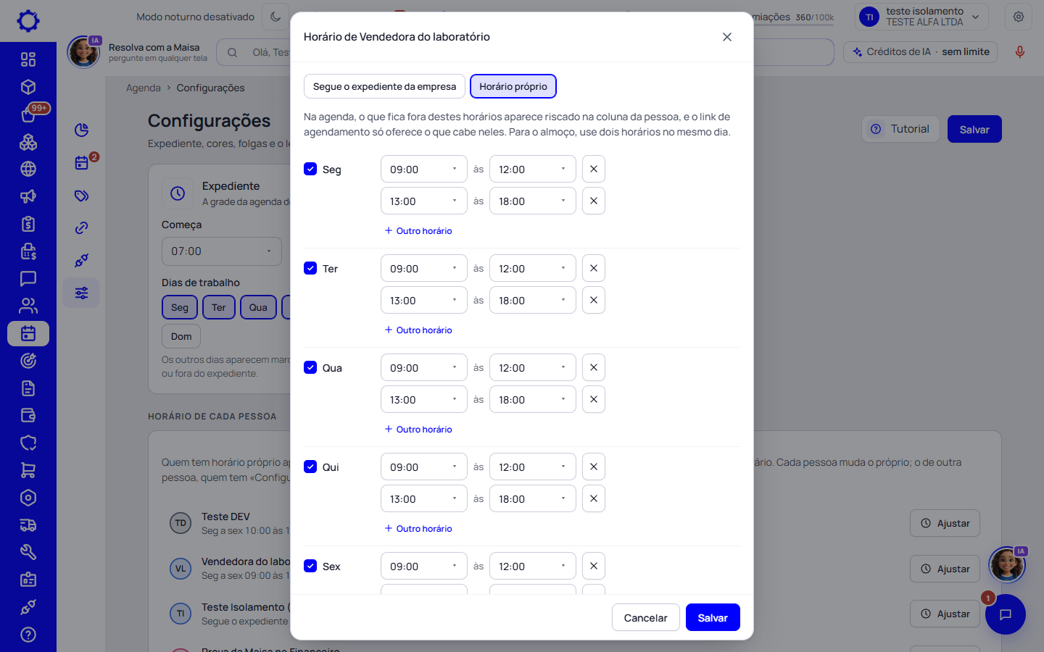Open the teste isolamento account dropdown
This screenshot has width=1044, height=652.
point(922,17)
